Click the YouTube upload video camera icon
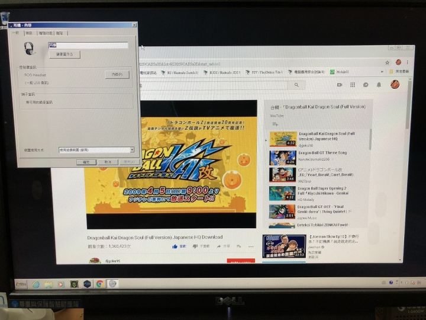The width and height of the screenshot is (426, 320). [x=340, y=85]
